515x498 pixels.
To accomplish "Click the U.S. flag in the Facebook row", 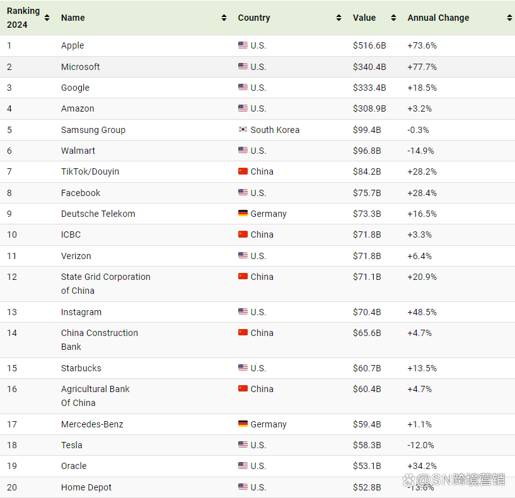I will [243, 192].
